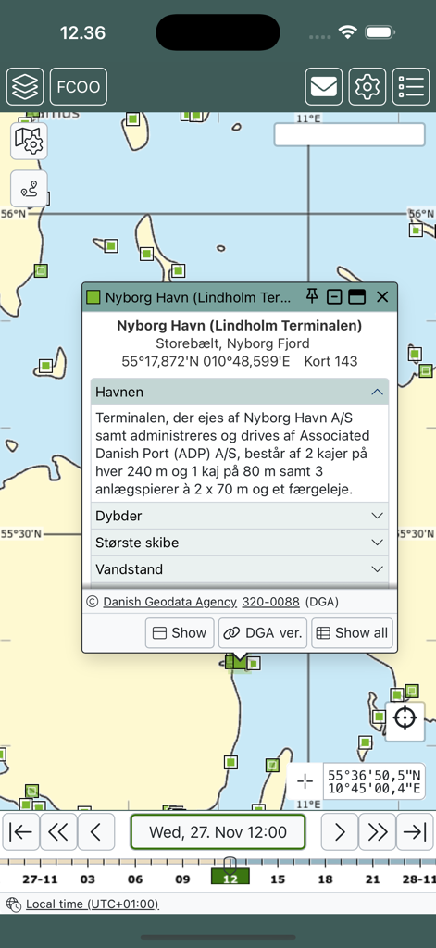Open map settings icon with gear
Image resolution: width=436 pixels, height=948 pixels.
tap(29, 141)
